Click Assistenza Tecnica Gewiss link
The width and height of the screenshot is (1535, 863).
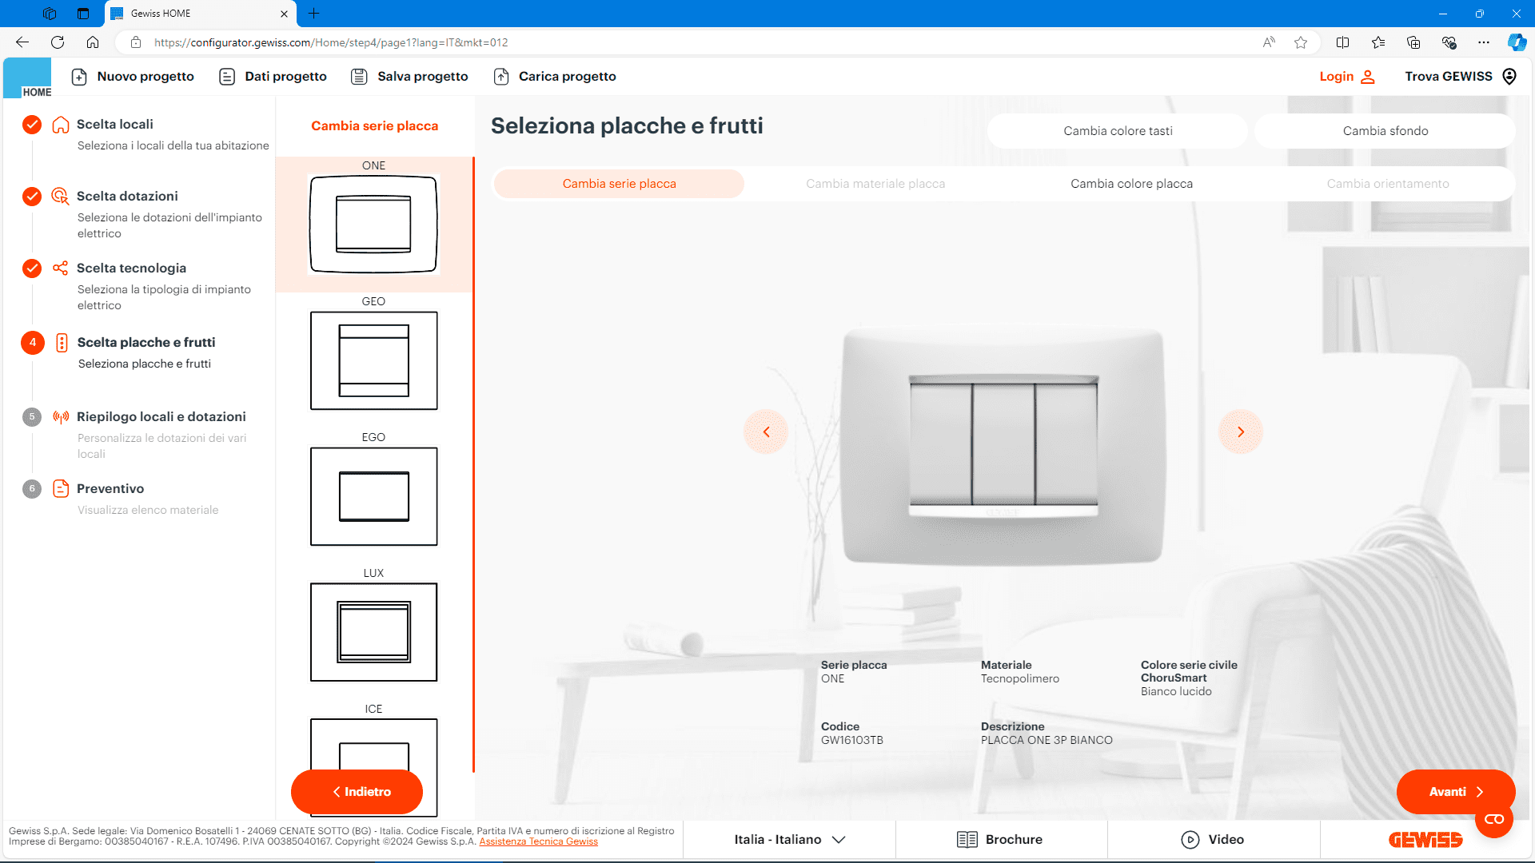pyautogui.click(x=538, y=841)
